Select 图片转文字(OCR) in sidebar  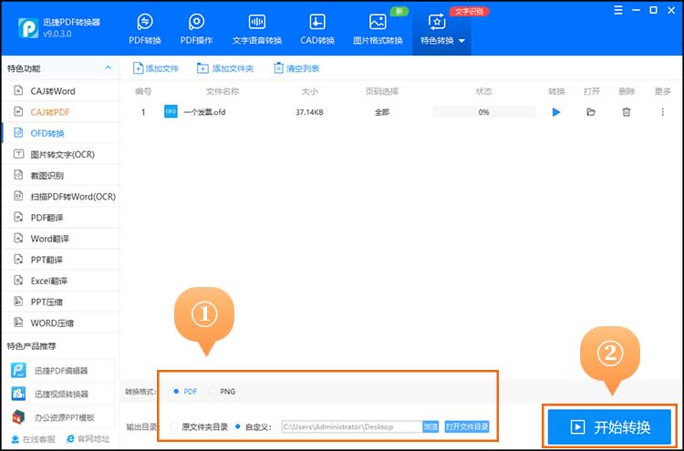tap(60, 154)
